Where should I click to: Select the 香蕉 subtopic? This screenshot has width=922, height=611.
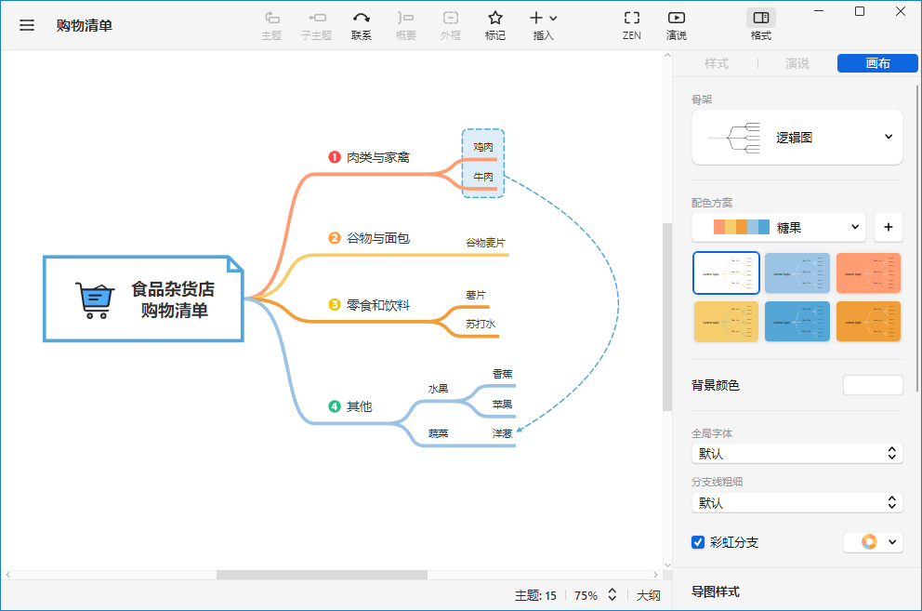click(502, 374)
